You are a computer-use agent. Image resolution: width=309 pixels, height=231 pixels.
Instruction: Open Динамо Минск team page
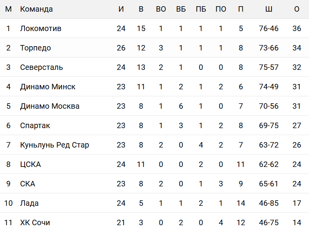tap(48, 87)
